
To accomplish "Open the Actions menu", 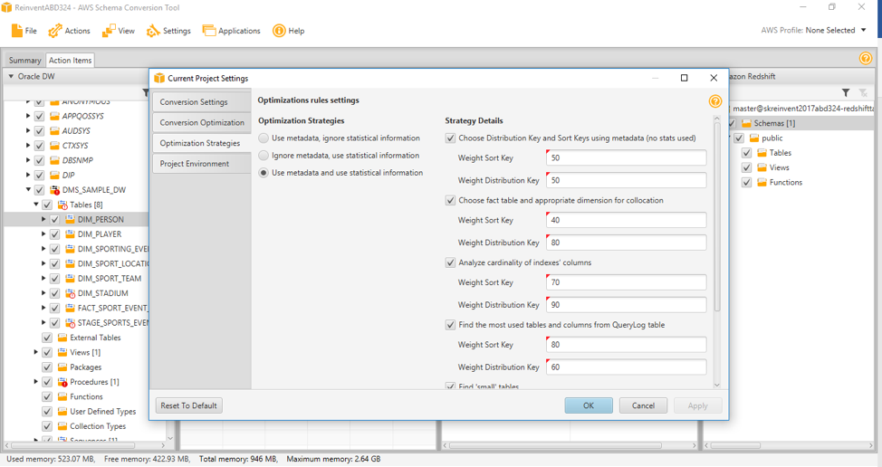I will tap(69, 31).
